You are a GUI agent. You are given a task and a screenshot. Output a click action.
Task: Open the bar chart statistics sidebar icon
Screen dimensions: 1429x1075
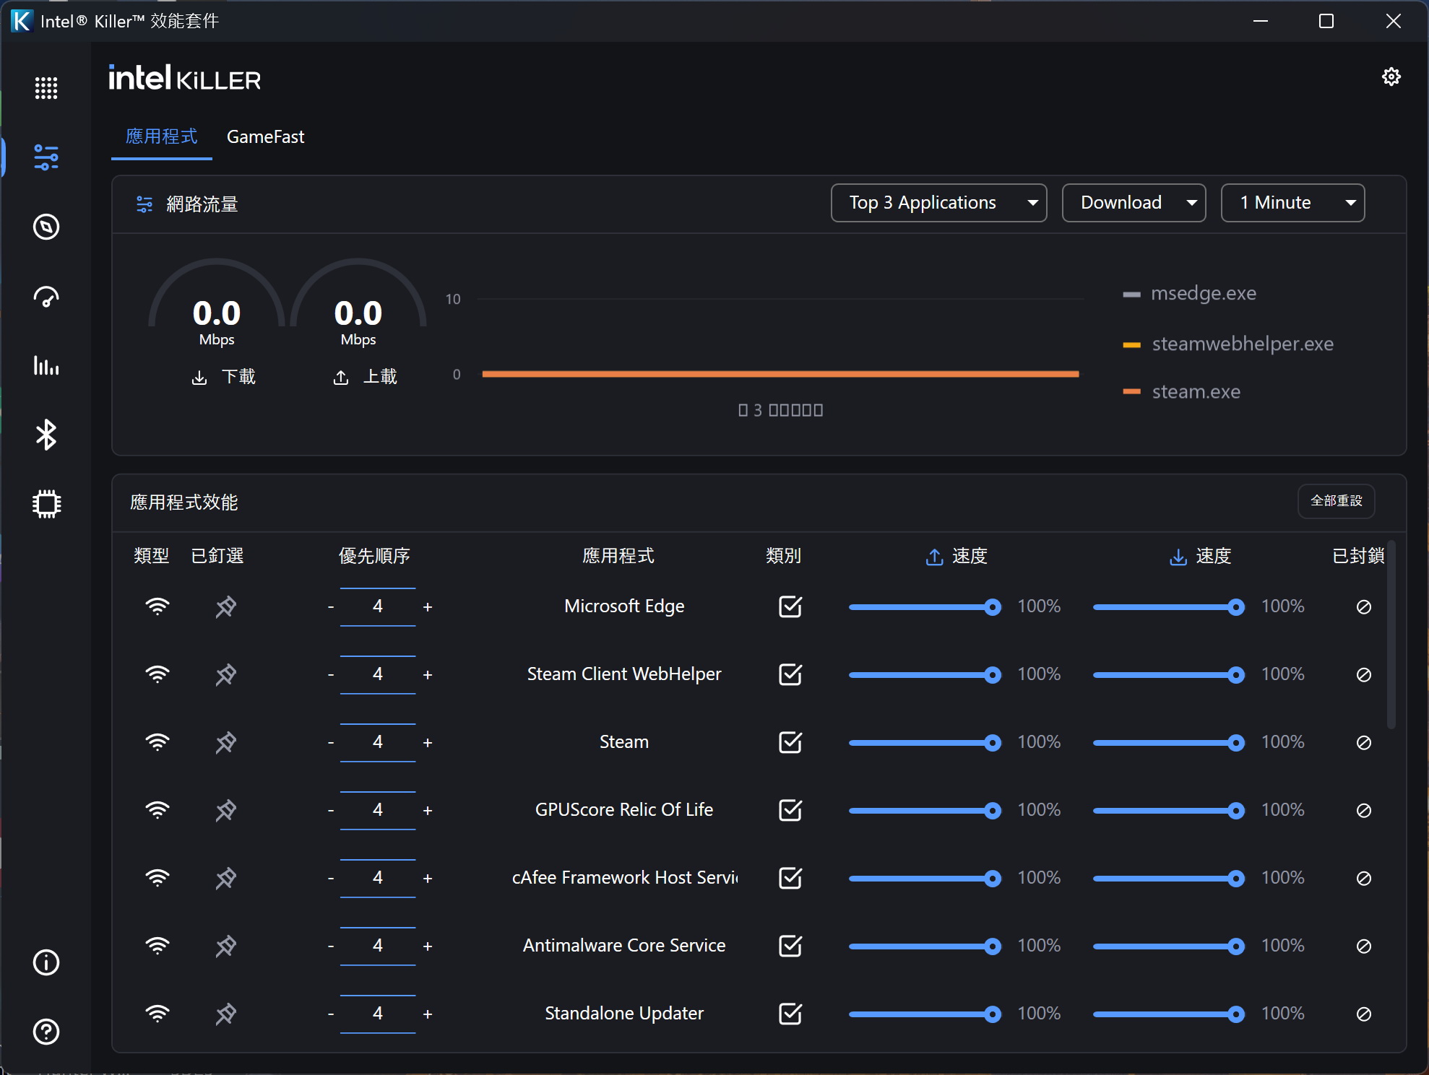click(x=46, y=365)
